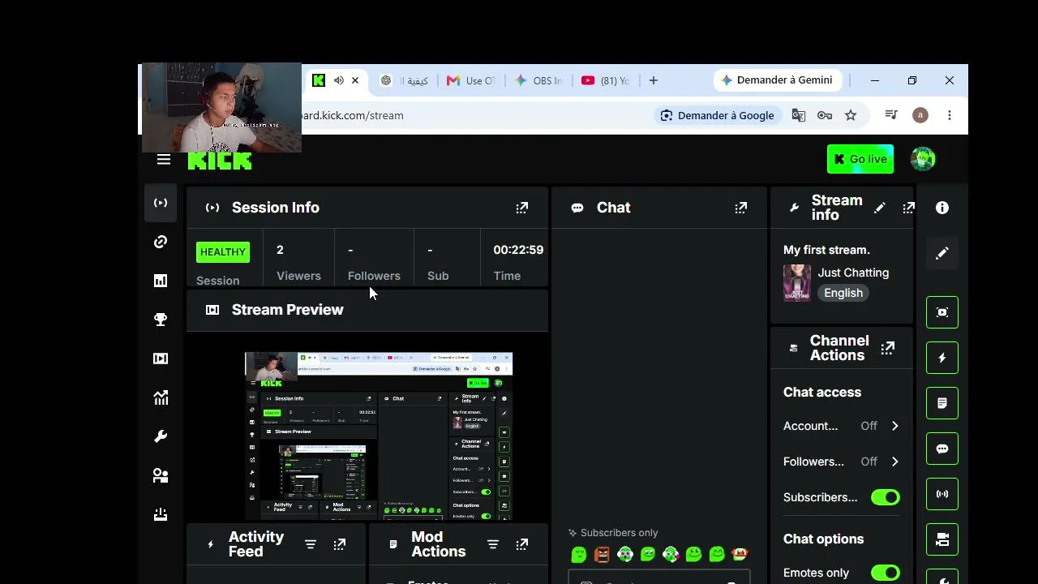Toggle the stream preview widget in right rail

pos(942,312)
